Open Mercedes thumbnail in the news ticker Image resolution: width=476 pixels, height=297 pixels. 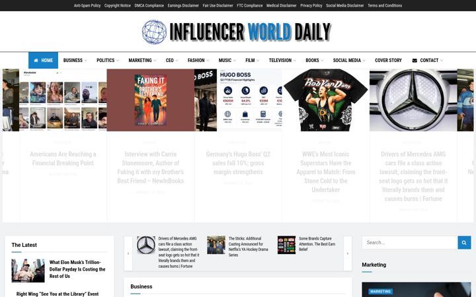[x=146, y=245]
